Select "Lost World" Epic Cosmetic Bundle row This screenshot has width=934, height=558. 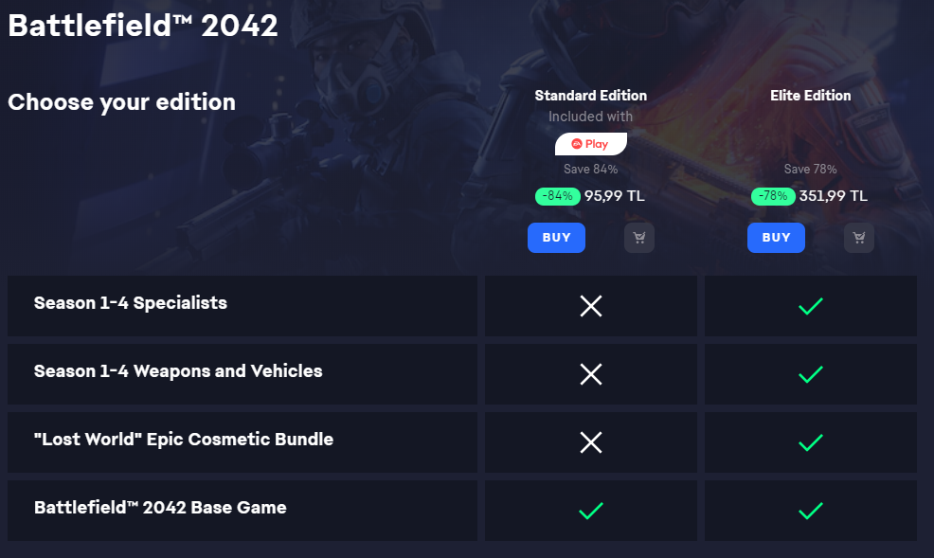pyautogui.click(x=242, y=442)
